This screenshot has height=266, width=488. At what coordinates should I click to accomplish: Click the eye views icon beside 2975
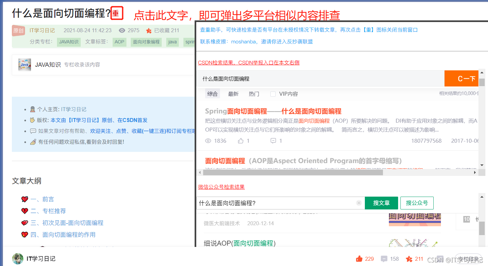coord(122,31)
